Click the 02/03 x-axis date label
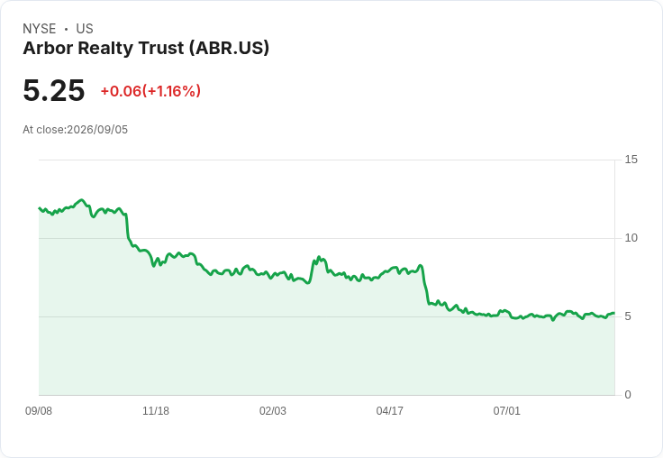The height and width of the screenshot is (458, 663). [273, 410]
